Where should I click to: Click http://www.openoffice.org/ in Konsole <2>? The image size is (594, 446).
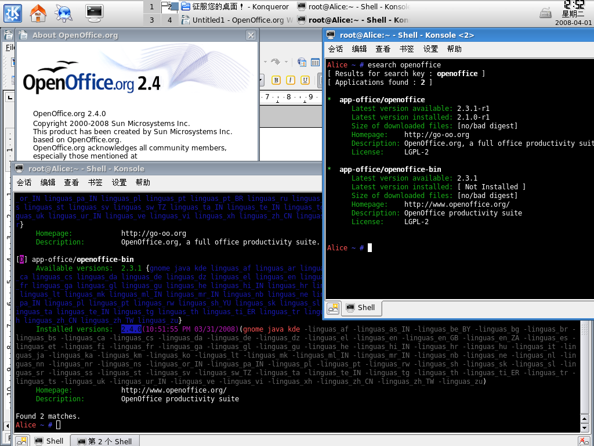click(x=457, y=204)
